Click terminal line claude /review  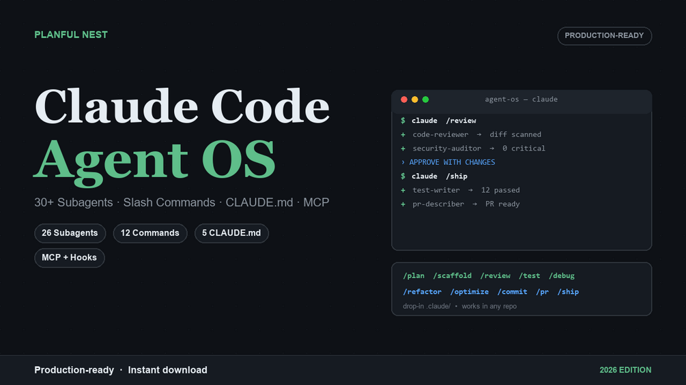pyautogui.click(x=438, y=121)
